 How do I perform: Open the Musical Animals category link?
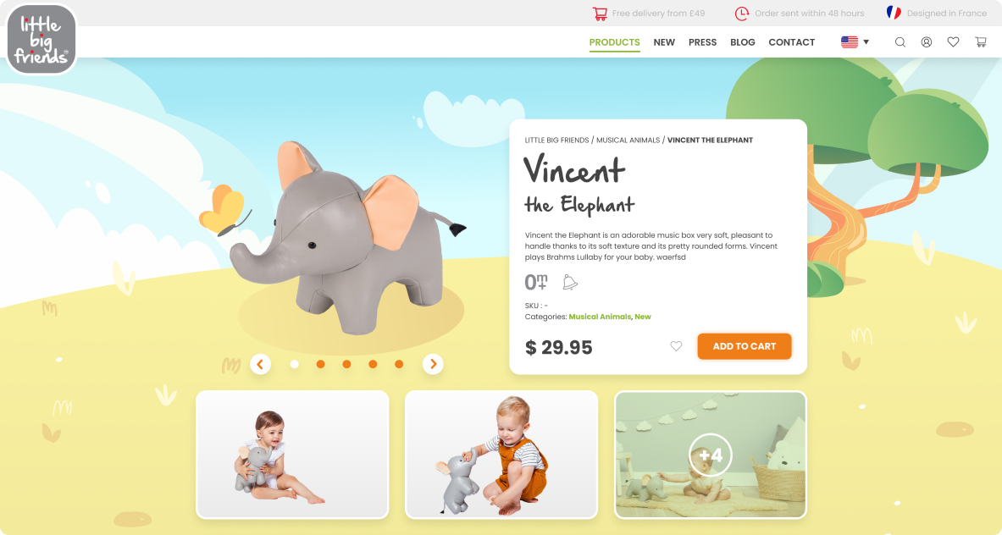(x=600, y=317)
